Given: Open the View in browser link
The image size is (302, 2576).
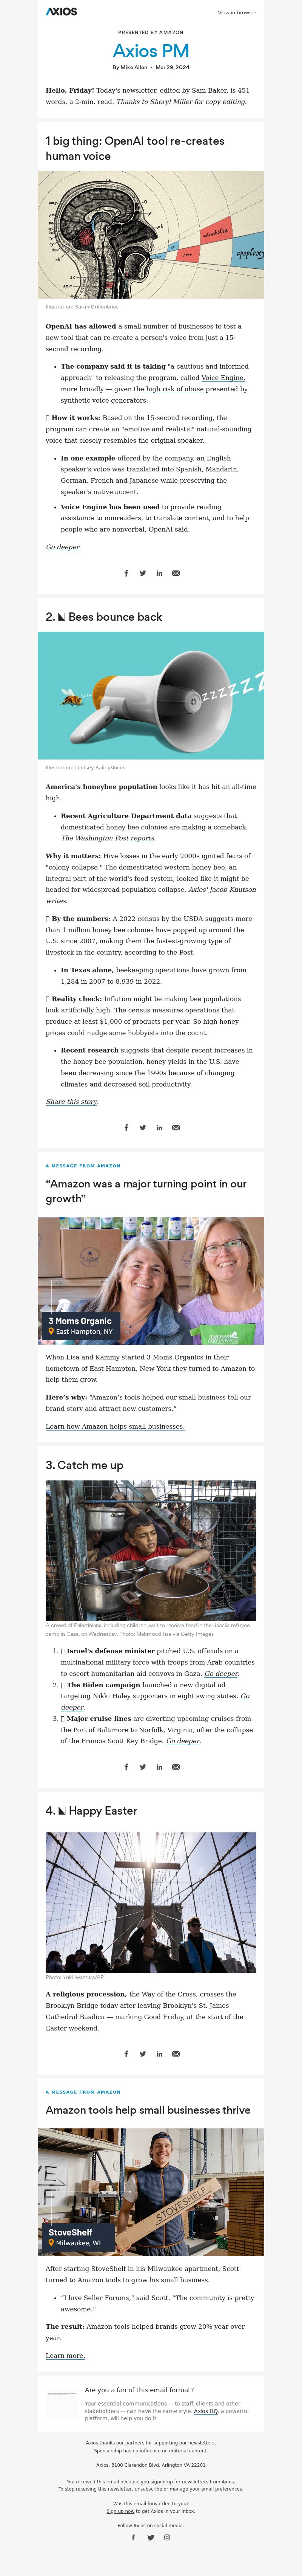Looking at the screenshot, I should (x=237, y=13).
